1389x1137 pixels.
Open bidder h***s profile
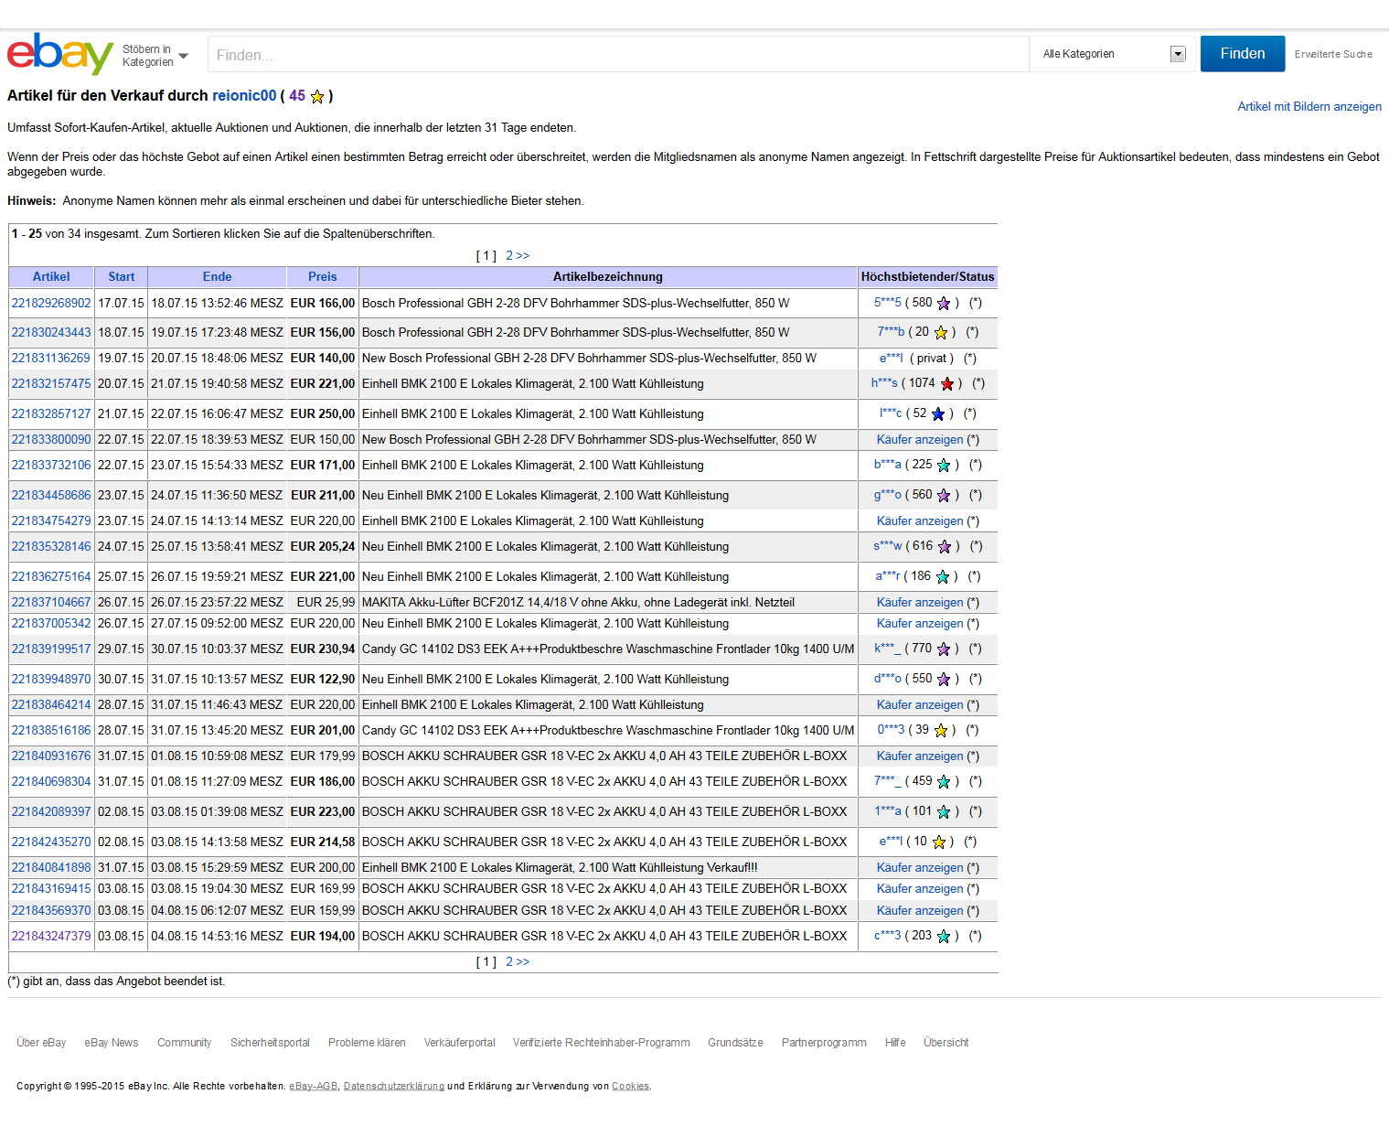click(x=884, y=382)
